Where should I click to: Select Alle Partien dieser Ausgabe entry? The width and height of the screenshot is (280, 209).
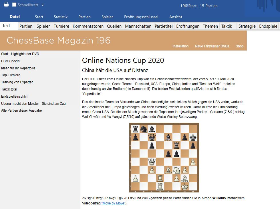point(21,110)
